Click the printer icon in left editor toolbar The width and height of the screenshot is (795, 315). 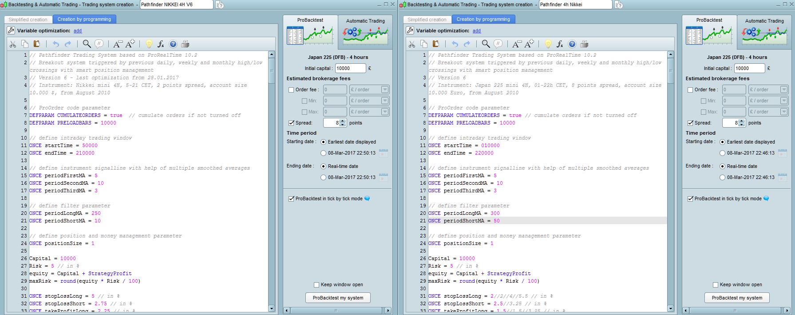point(185,44)
